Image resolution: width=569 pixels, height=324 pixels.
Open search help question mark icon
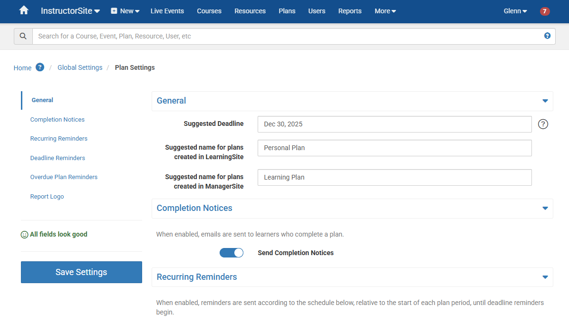[x=547, y=36]
